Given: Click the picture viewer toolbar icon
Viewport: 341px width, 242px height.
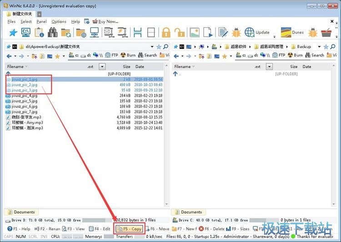Looking at the screenshot, I should pos(195,33).
